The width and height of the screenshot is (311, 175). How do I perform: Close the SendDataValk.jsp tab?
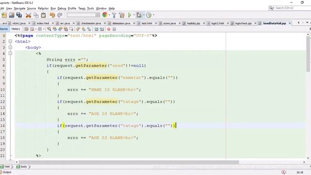290,23
